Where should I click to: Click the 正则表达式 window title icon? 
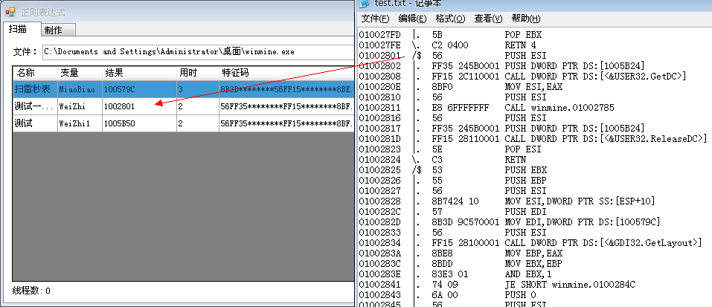pos(10,12)
